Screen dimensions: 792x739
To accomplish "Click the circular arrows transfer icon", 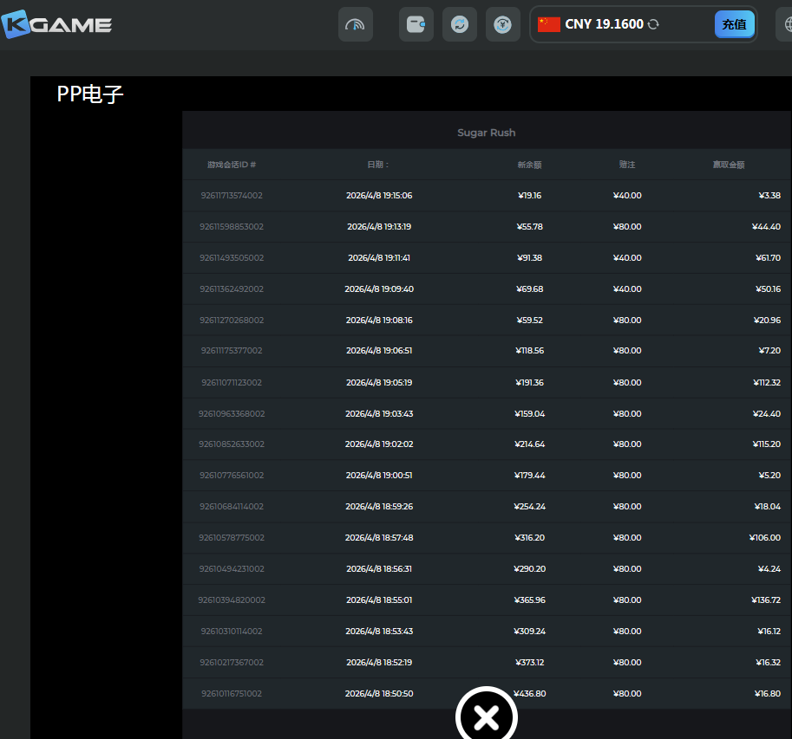I will [459, 24].
